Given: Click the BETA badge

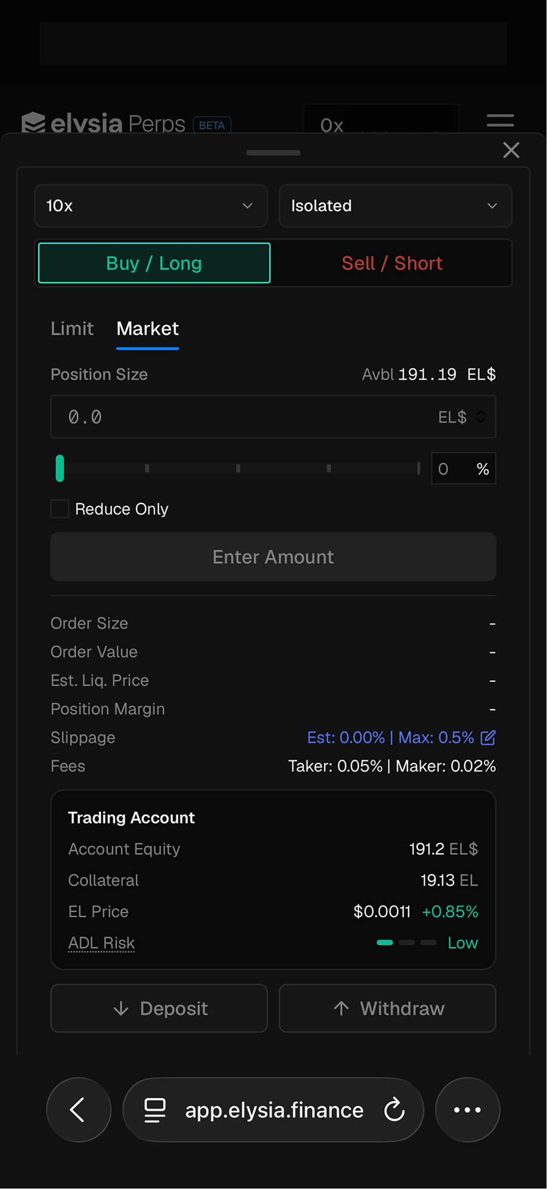Looking at the screenshot, I should tap(212, 125).
